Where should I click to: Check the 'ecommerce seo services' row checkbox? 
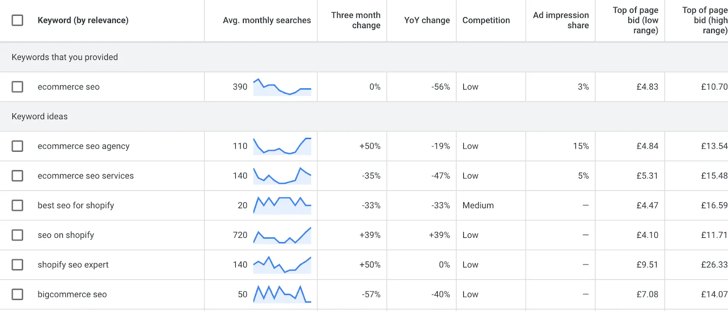coord(17,176)
